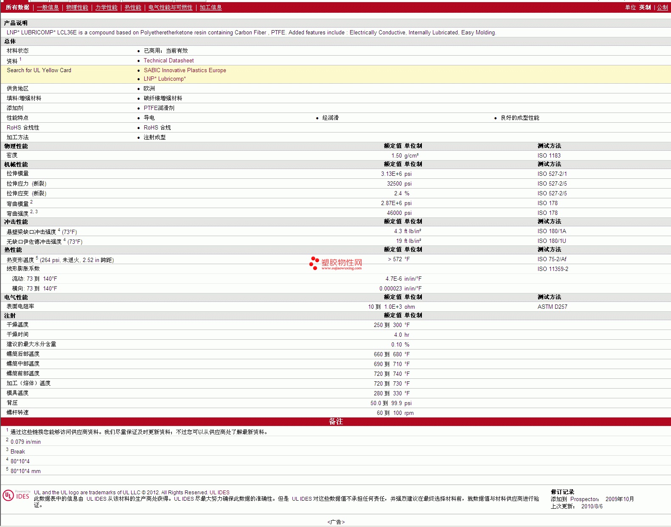The image size is (671, 527).
Task: Click the 拉伸应力 (断裂) row label
Action: pyautogui.click(x=26, y=183)
